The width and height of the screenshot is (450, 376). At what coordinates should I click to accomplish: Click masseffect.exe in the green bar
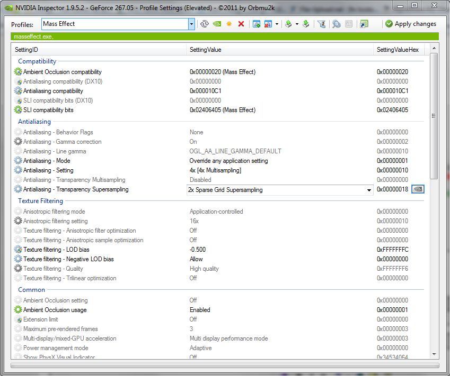pos(33,36)
